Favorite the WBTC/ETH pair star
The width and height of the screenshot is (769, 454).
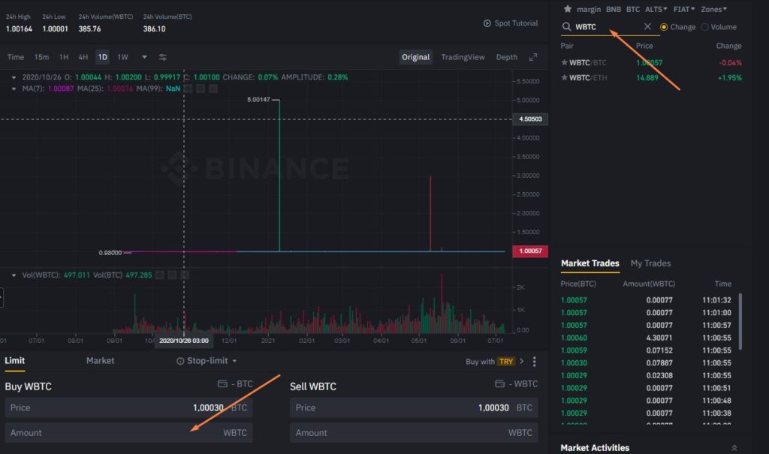(x=564, y=77)
